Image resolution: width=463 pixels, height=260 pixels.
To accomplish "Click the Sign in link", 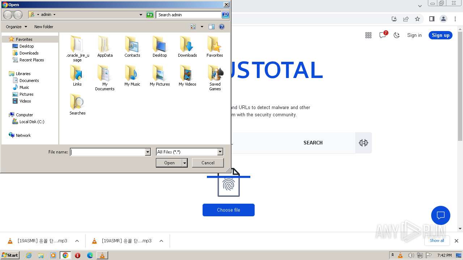I will click(x=415, y=35).
